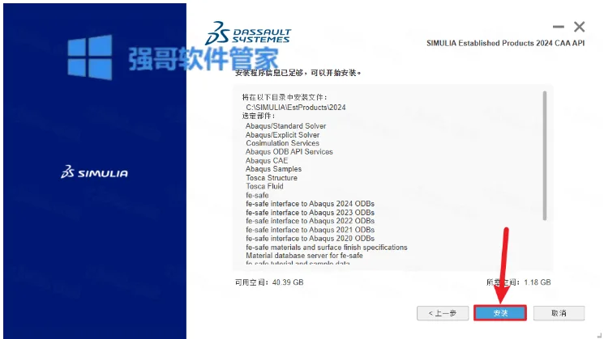The height and width of the screenshot is (339, 604).
Task: Select Material database server for fe-safe
Action: tap(304, 256)
